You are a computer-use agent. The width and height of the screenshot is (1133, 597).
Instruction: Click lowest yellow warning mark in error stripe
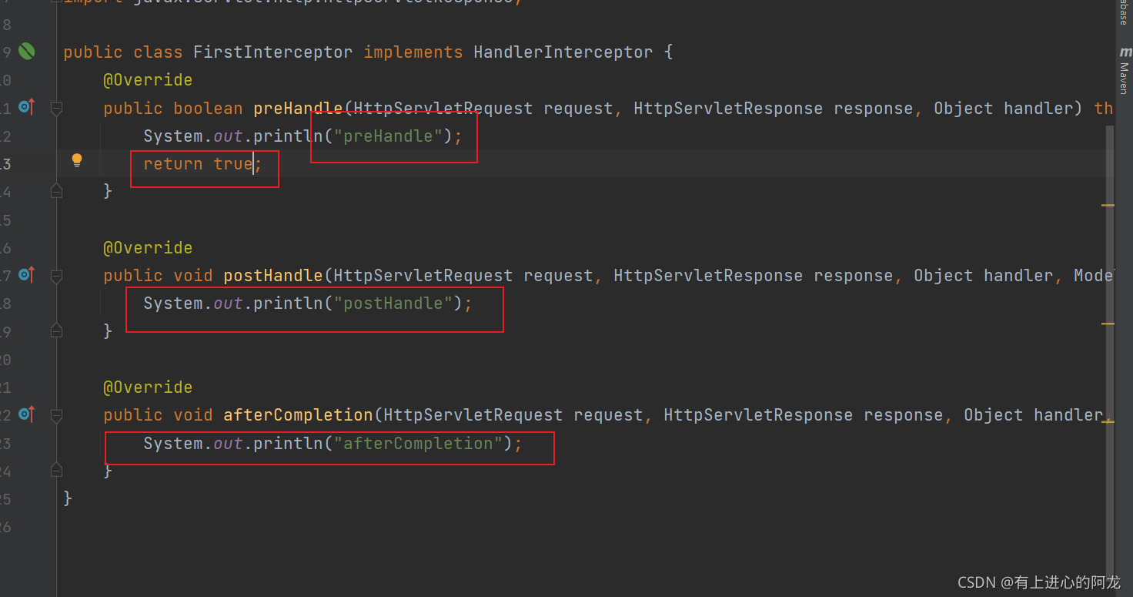click(1108, 421)
